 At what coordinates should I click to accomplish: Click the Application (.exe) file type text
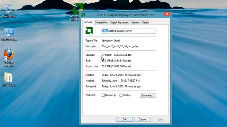tap(111, 41)
